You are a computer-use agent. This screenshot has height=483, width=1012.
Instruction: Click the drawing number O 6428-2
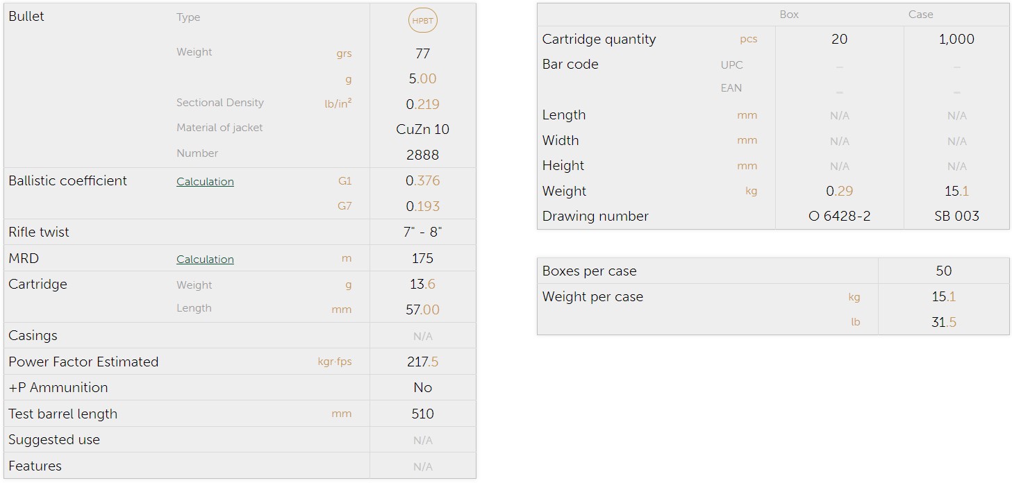coord(839,216)
